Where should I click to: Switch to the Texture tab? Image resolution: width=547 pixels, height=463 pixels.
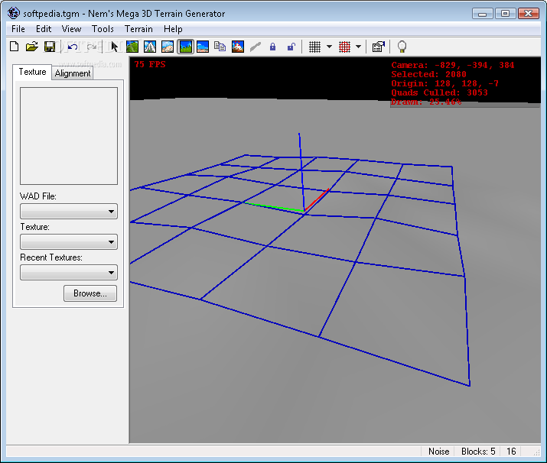coord(32,72)
